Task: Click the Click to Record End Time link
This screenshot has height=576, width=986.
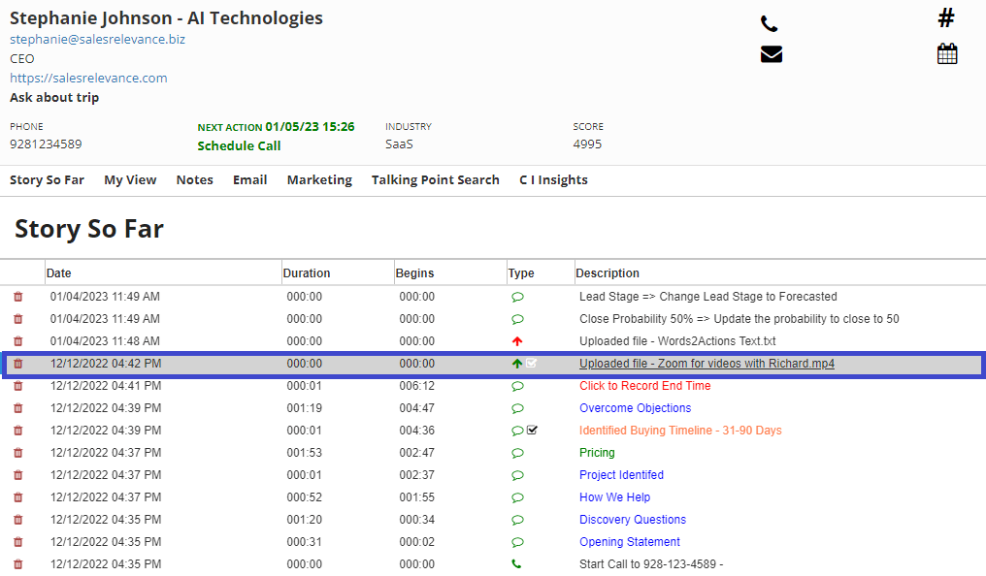Action: click(x=645, y=386)
